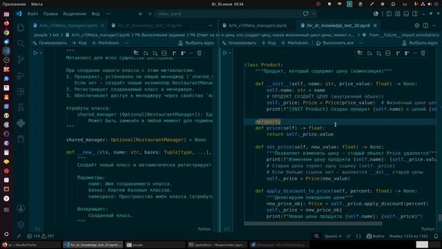Image resolution: width=442 pixels, height=249 pixels.
Task: Add a Markdown cell in right notebook
Action: pyautogui.click(x=295, y=43)
